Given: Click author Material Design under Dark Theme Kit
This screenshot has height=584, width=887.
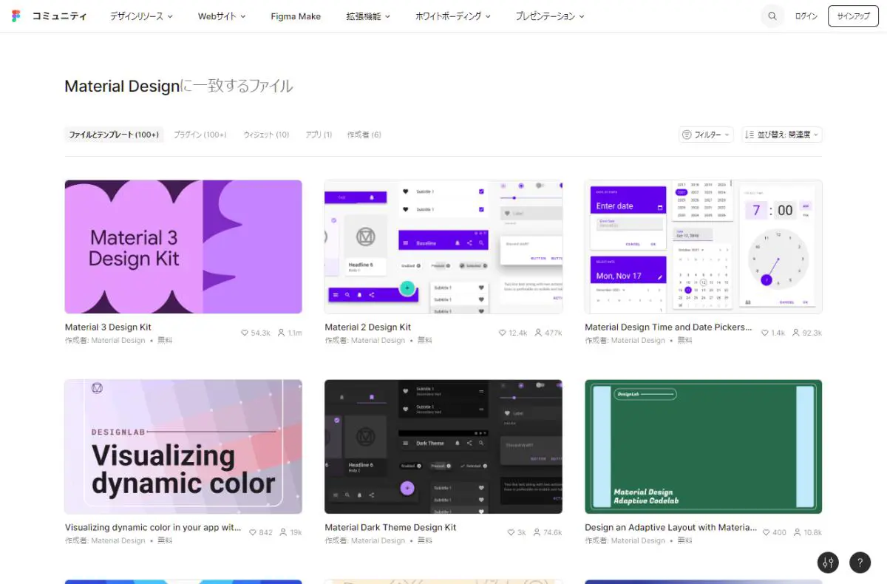Looking at the screenshot, I should pos(378,540).
